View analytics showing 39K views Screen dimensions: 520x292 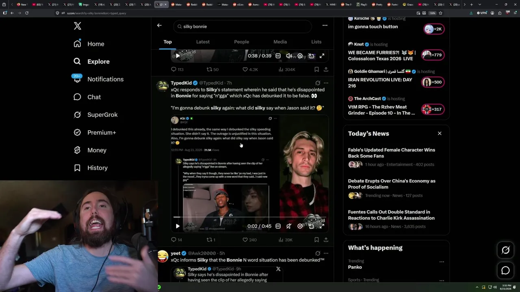(286, 240)
